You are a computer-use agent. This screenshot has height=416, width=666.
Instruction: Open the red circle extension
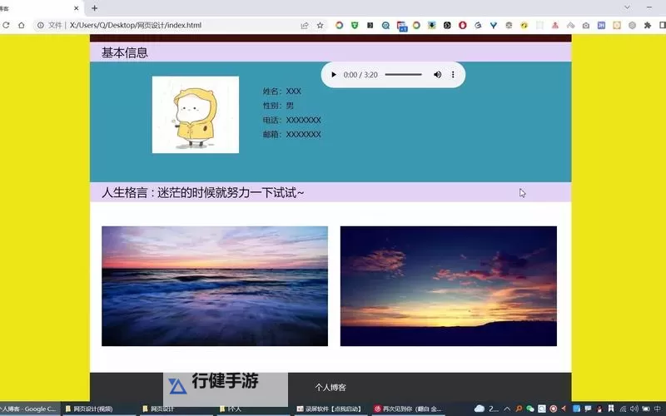point(463,26)
